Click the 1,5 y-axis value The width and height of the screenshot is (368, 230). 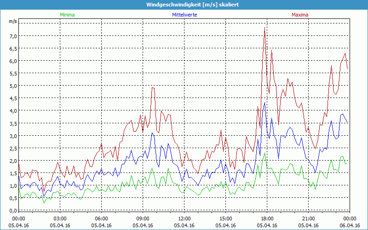(x=13, y=173)
